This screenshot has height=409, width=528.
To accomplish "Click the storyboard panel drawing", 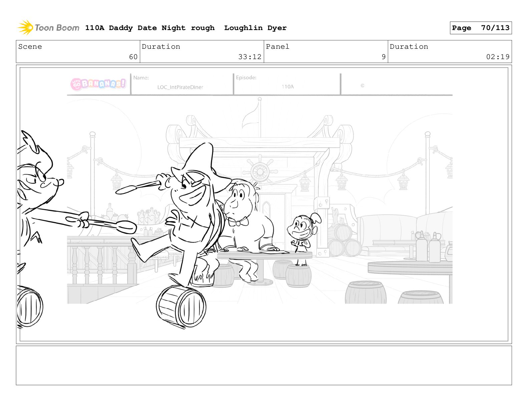I will (264, 204).
